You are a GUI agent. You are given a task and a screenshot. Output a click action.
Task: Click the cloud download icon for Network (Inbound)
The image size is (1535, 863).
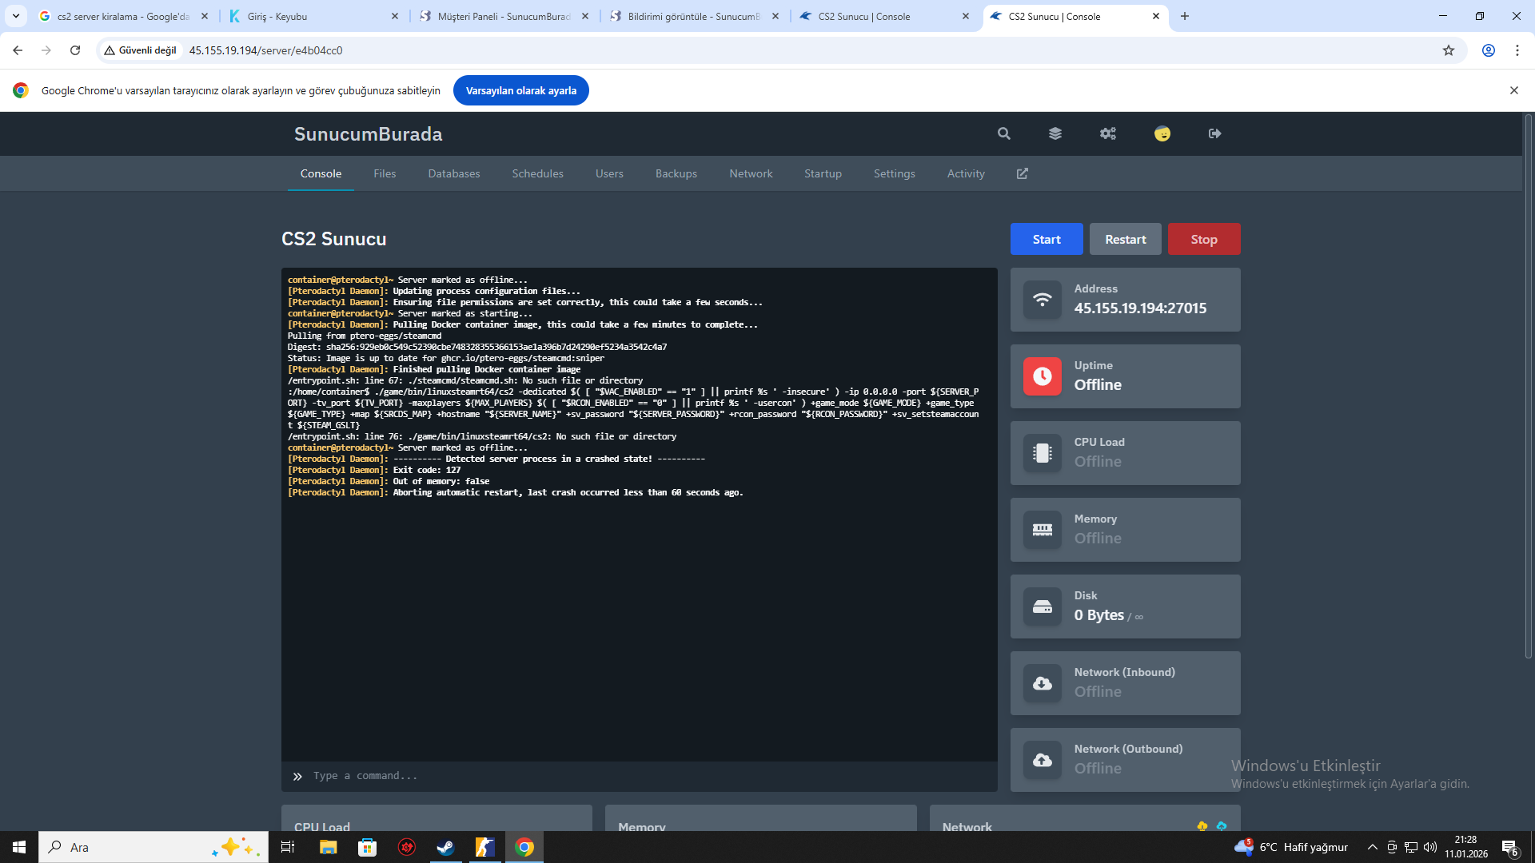(1043, 683)
